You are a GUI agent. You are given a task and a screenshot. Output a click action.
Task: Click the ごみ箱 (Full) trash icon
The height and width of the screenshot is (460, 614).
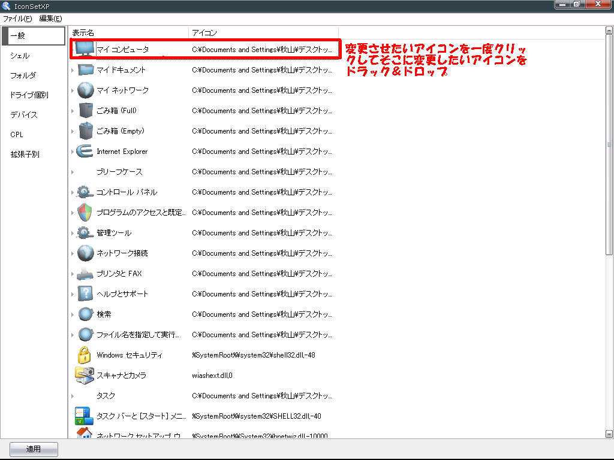click(85, 110)
